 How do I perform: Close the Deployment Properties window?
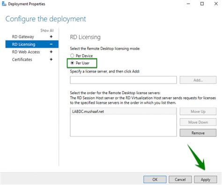(x=216, y=4)
